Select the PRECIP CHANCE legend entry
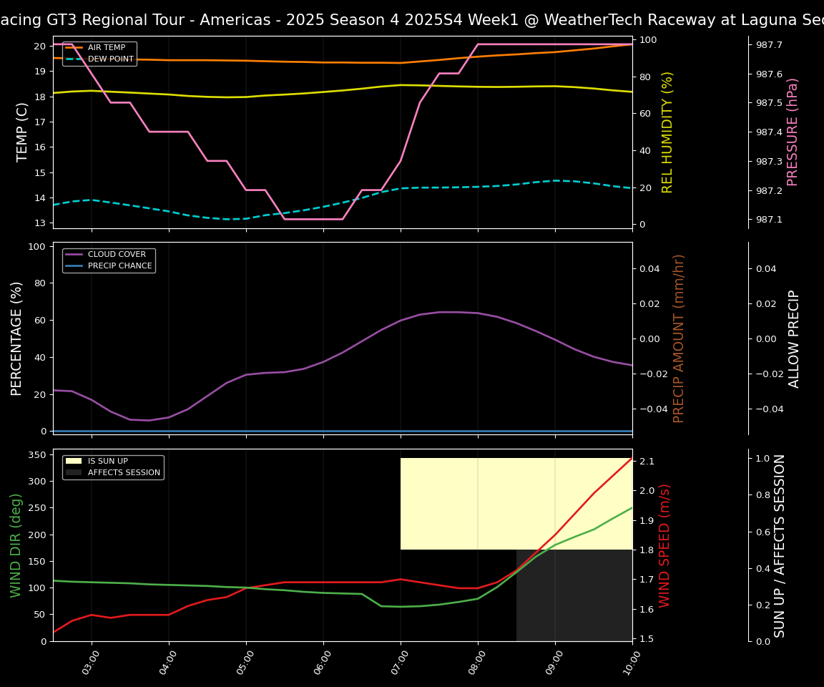Viewport: 824px width, 687px height. click(119, 266)
